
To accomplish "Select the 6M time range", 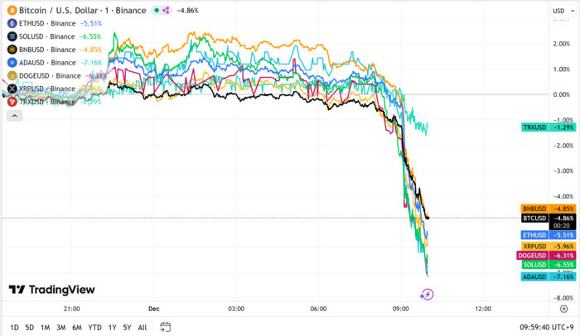I will click(x=77, y=327).
